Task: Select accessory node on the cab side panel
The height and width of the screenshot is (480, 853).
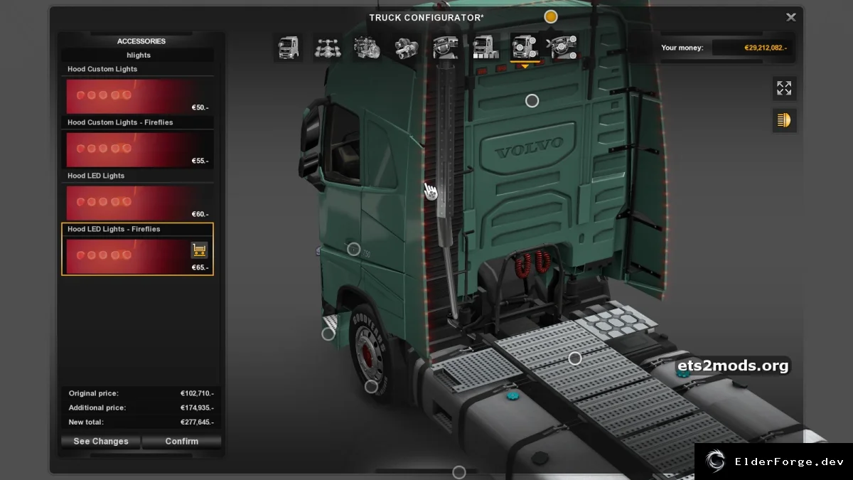Action: [x=353, y=249]
